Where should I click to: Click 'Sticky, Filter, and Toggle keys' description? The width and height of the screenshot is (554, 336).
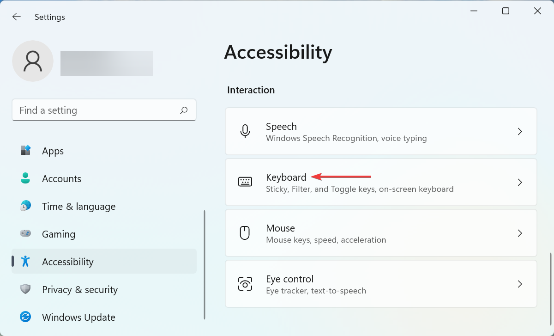tap(360, 189)
